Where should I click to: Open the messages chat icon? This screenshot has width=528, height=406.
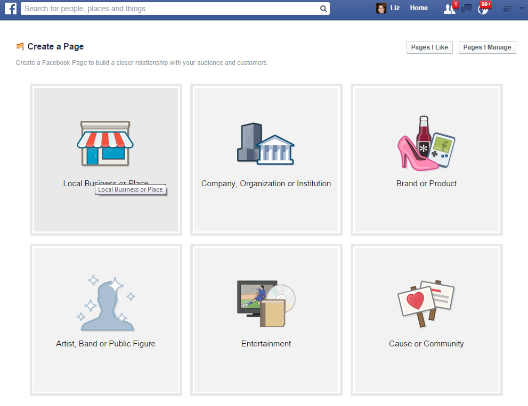466,9
